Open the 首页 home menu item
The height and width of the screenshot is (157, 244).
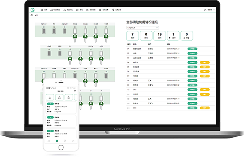pos(43,10)
